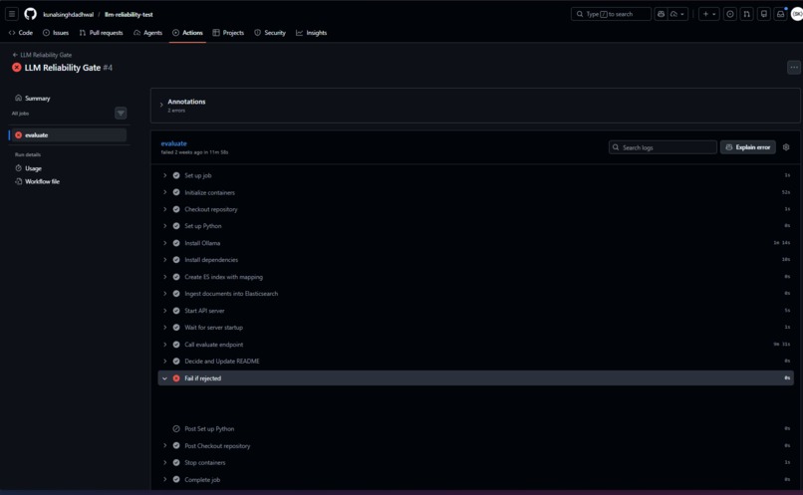Click the All jobs filter icon
Image resolution: width=803 pixels, height=495 pixels.
[121, 114]
